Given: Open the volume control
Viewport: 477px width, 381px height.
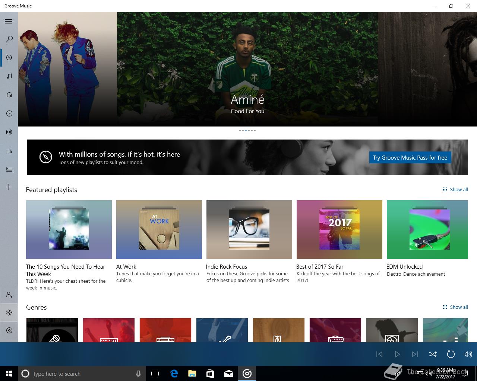Looking at the screenshot, I should pos(468,354).
